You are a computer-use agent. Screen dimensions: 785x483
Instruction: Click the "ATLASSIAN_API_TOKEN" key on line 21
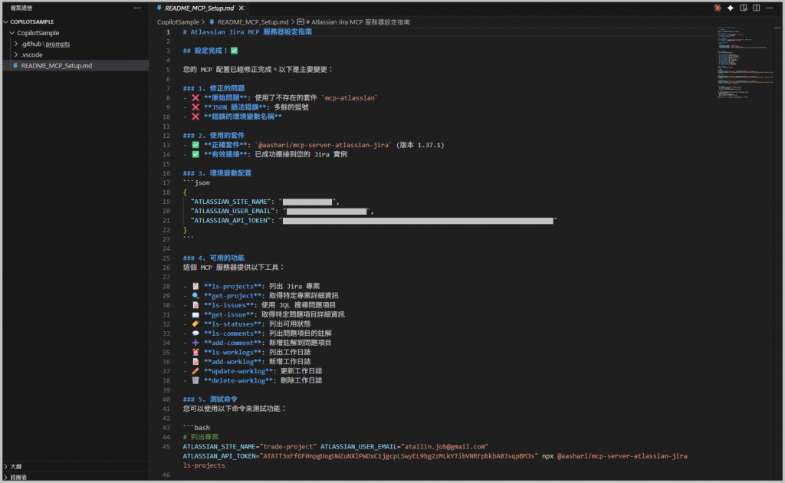231,221
